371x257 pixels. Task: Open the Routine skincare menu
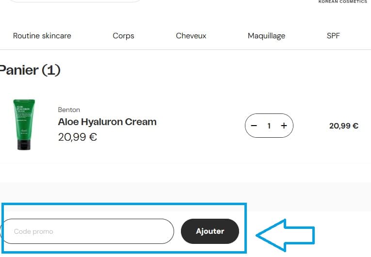(42, 36)
